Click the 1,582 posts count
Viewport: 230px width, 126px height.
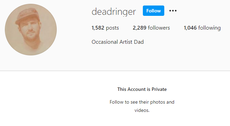105,28
